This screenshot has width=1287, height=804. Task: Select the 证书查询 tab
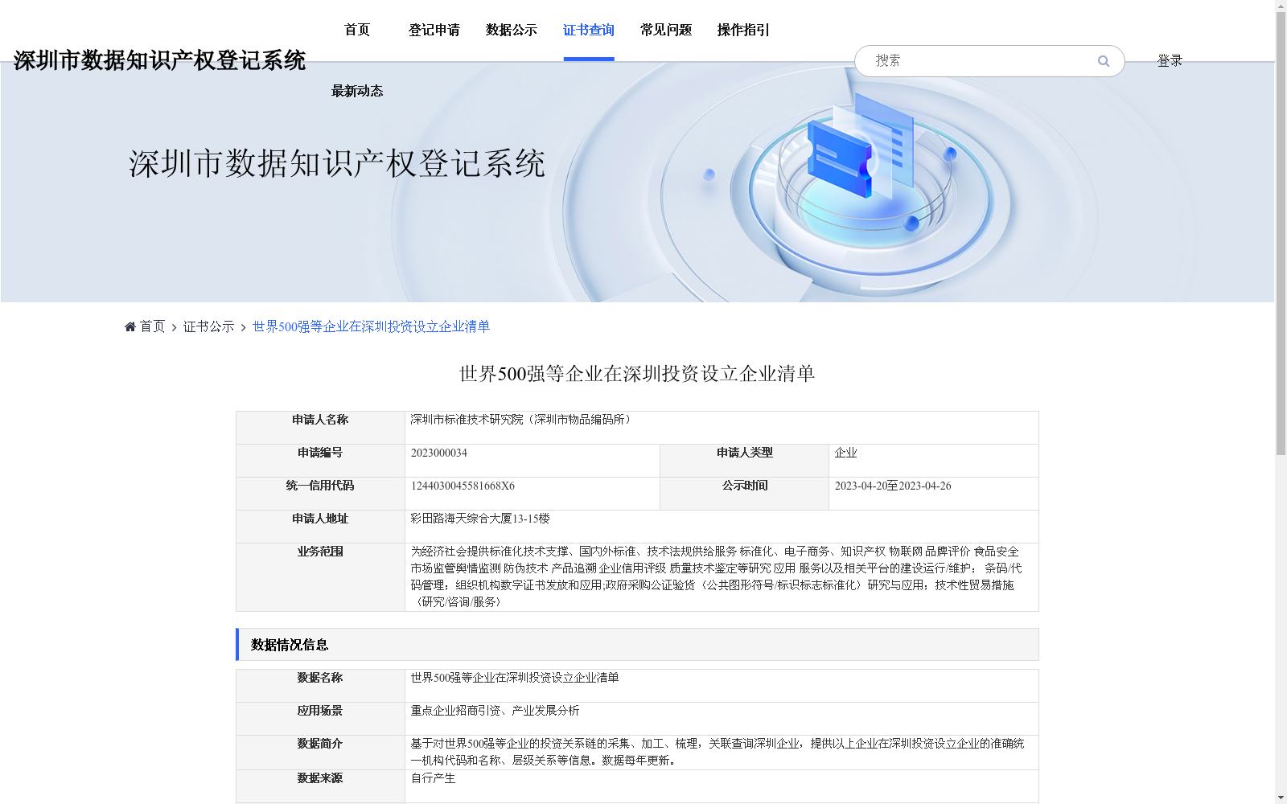click(x=589, y=30)
